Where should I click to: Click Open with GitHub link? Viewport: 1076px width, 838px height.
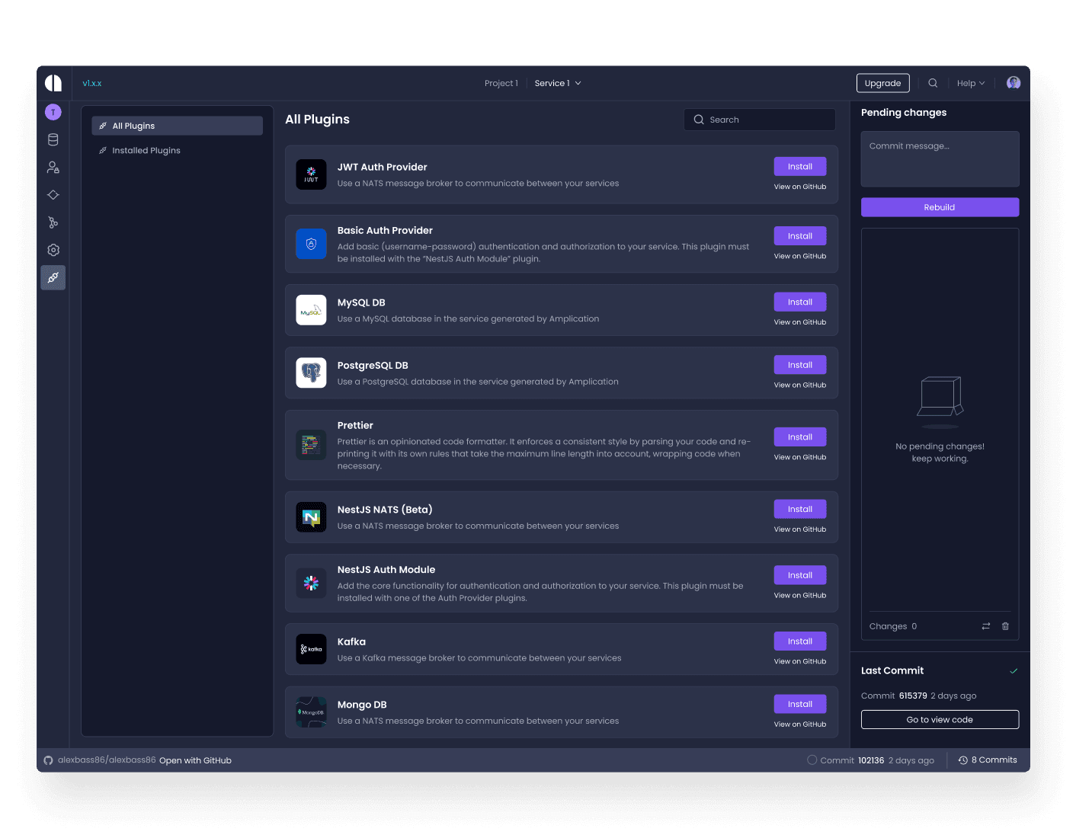[195, 760]
